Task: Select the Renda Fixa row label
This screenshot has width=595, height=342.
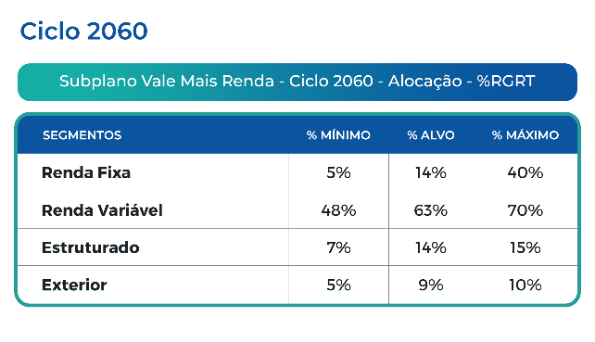Action: point(86,172)
